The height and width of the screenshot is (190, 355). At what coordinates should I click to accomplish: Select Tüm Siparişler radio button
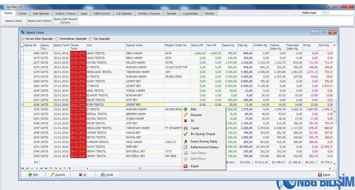90,39
